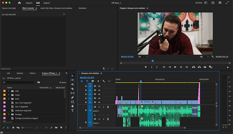Screen dimensions: 233x134
Task: Switch to the Import tab
Action: point(29,3)
